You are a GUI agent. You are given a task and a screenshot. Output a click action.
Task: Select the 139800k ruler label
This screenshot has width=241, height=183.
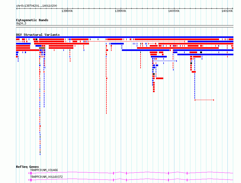67,11
